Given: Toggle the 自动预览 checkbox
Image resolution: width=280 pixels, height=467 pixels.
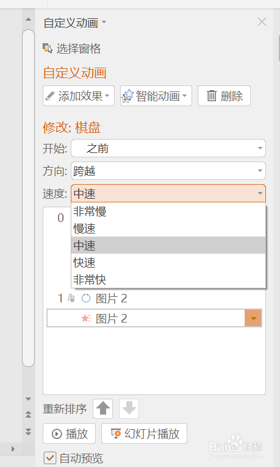Looking at the screenshot, I should click(x=49, y=458).
